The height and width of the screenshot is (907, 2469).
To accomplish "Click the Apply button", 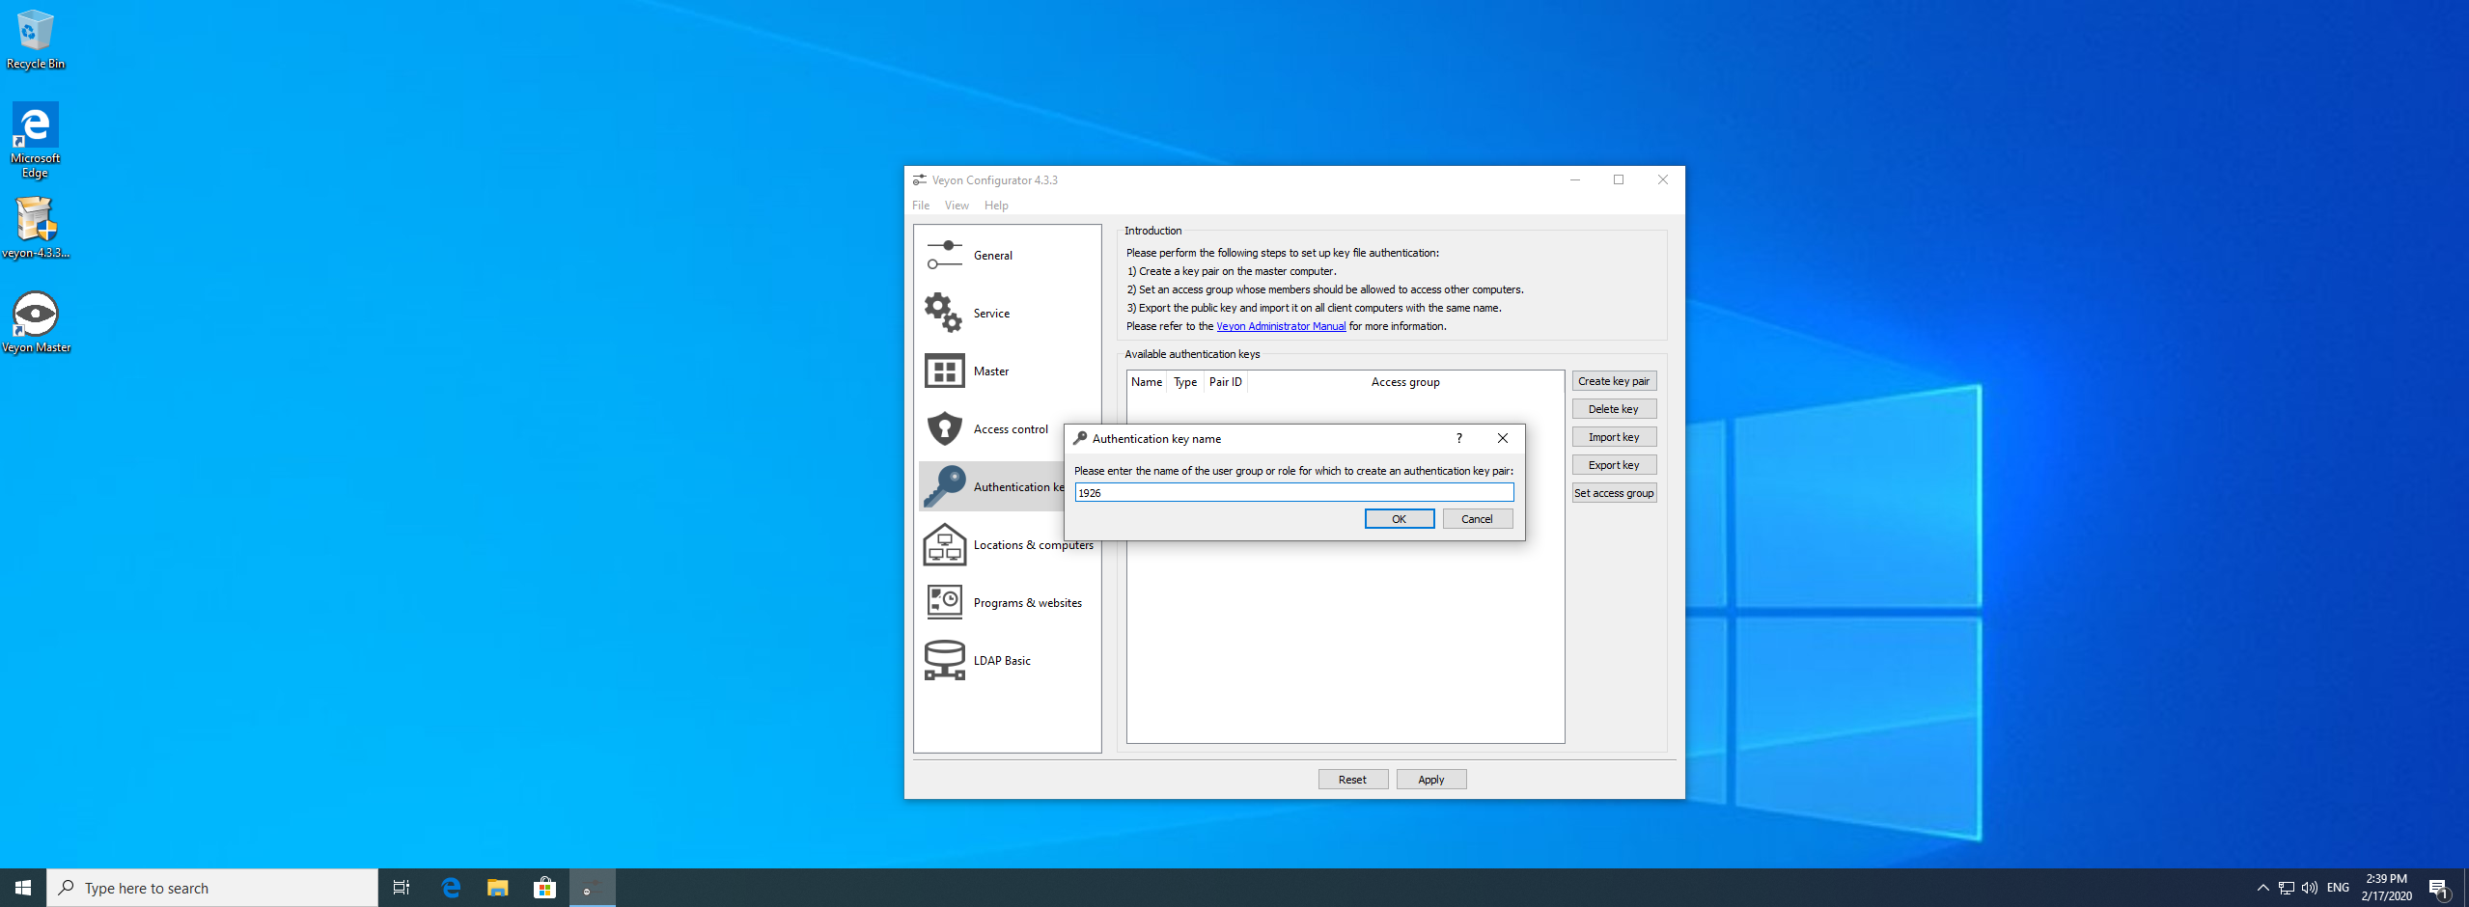I will click(1431, 780).
